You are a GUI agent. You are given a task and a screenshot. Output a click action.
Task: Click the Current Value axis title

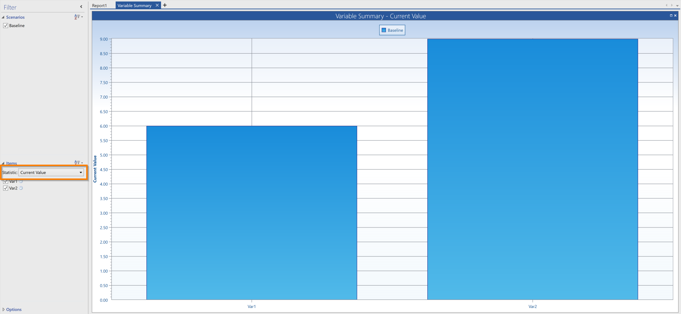95,169
